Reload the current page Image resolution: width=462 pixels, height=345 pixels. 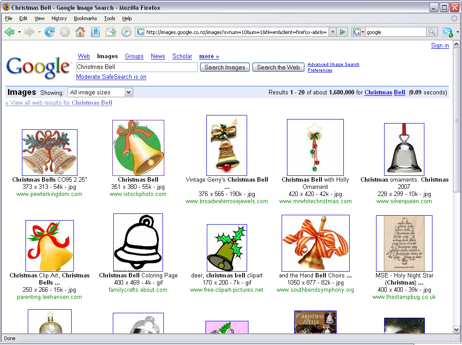tap(48, 32)
